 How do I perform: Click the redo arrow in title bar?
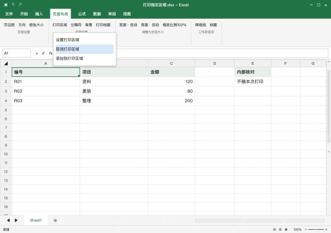[x=20, y=5]
